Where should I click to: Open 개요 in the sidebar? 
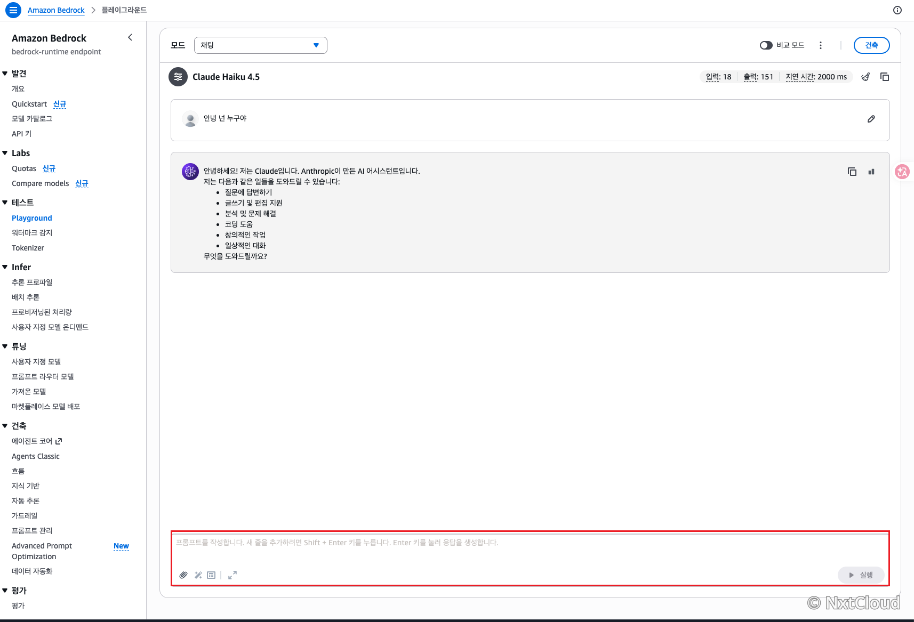point(18,89)
